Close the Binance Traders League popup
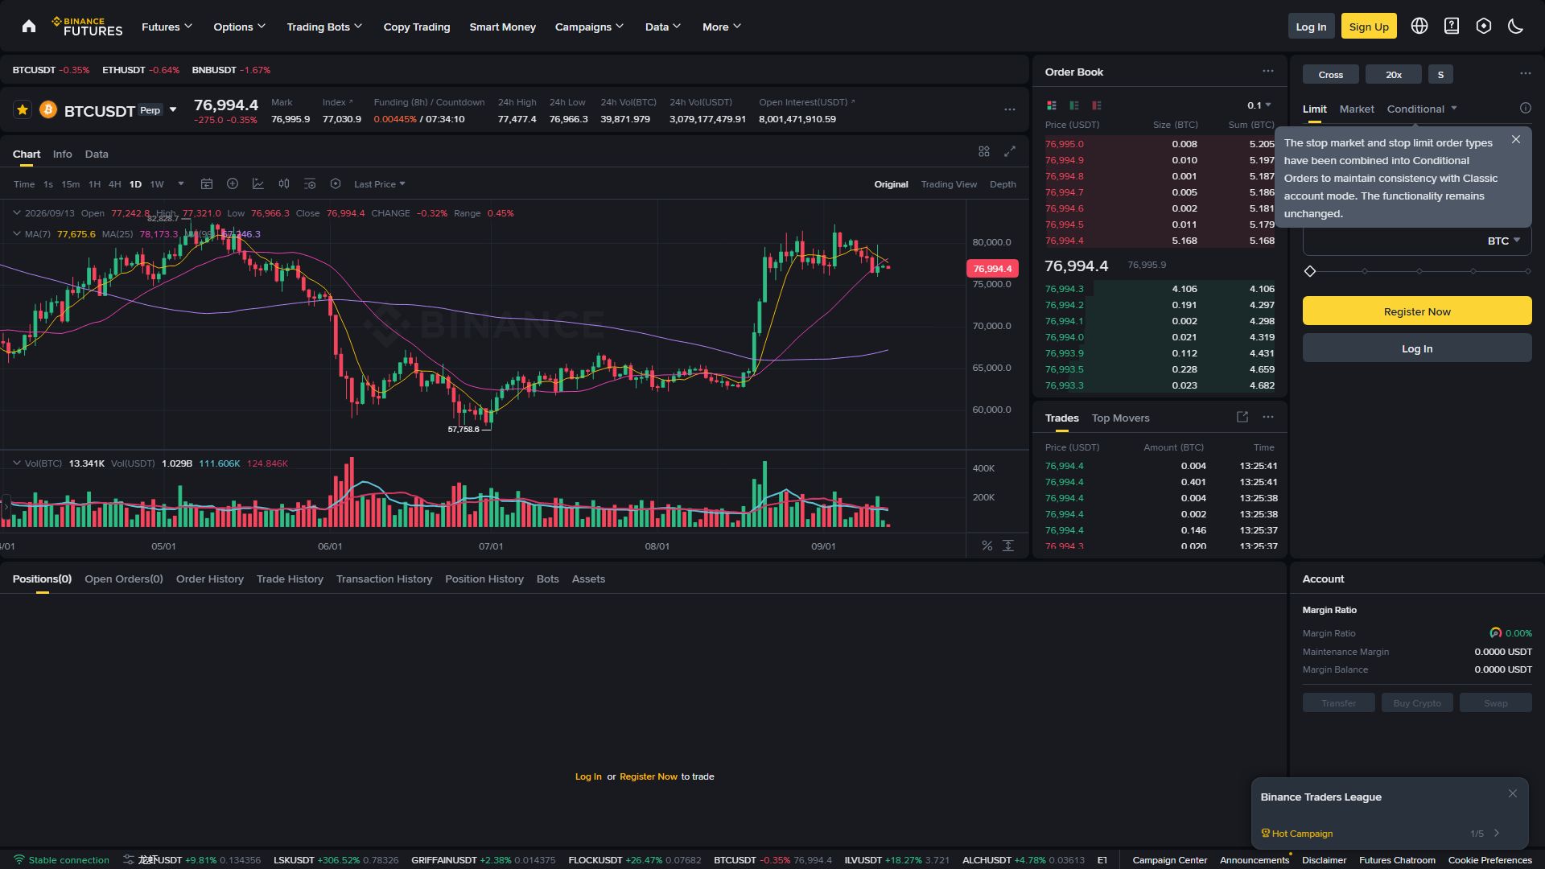The height and width of the screenshot is (869, 1545). click(x=1513, y=794)
